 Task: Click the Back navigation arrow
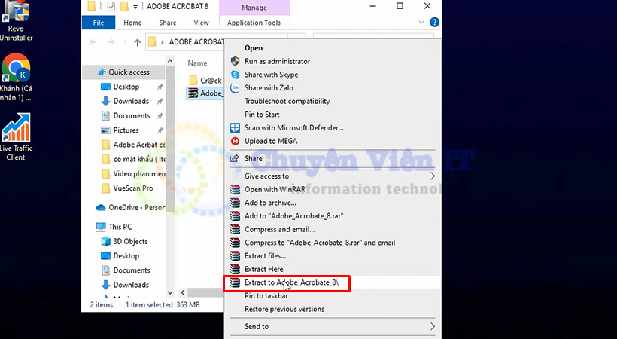tap(93, 42)
